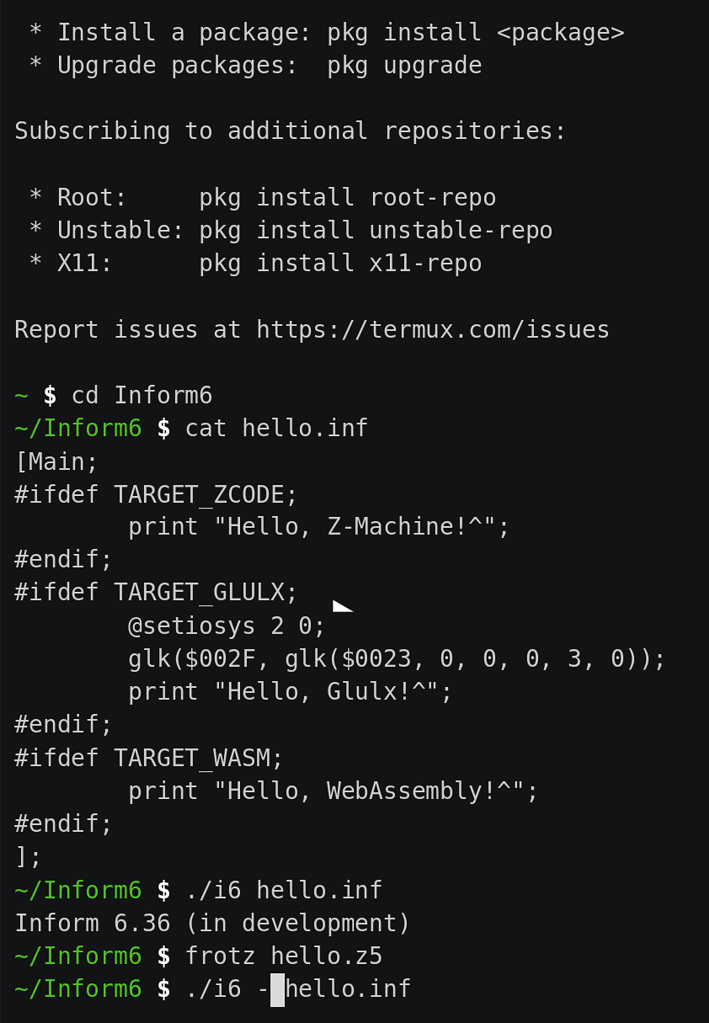Click the 'cat hello.inf' command text
This screenshot has height=1023, width=709.
point(277,428)
